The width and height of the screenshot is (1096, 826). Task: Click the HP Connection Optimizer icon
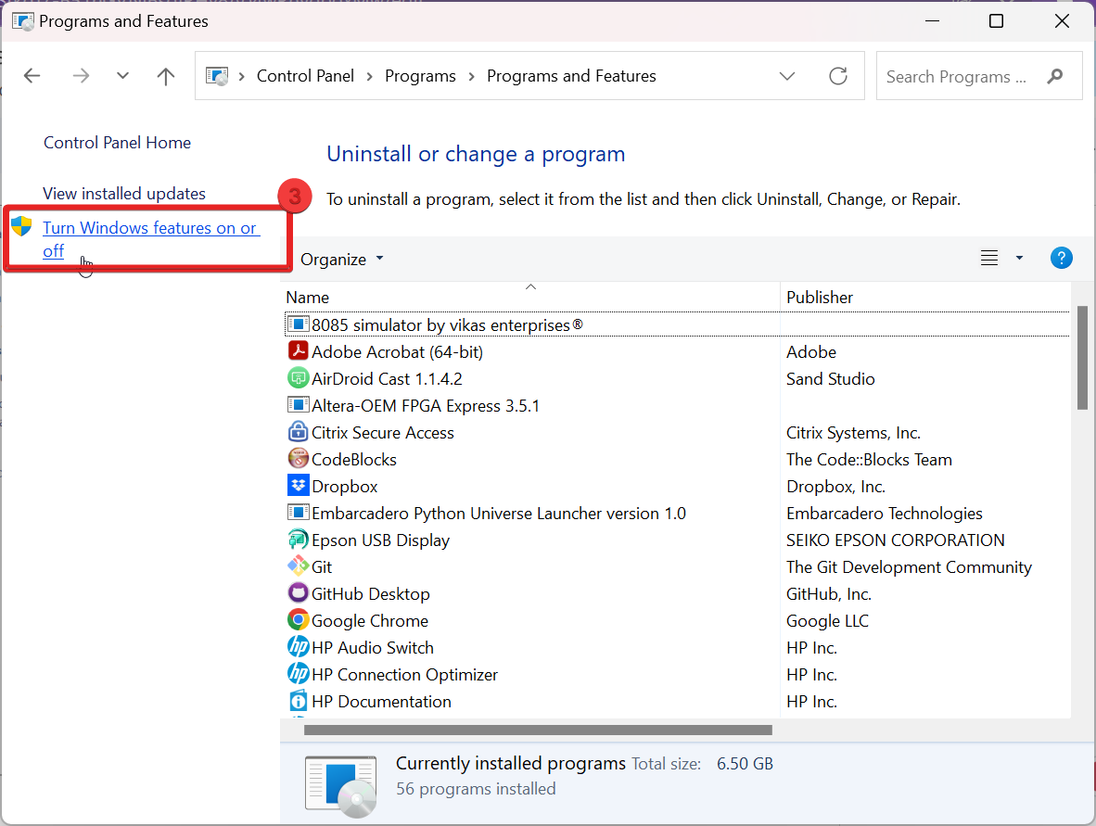299,673
